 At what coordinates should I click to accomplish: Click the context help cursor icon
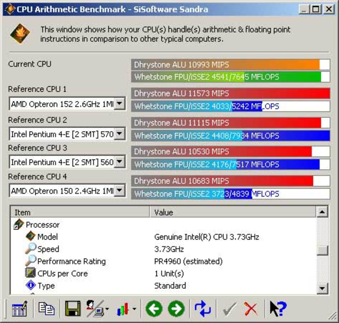pyautogui.click(x=278, y=309)
